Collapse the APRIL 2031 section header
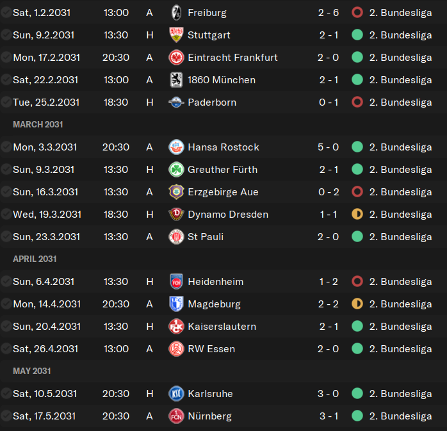The image size is (447, 431). tap(35, 259)
